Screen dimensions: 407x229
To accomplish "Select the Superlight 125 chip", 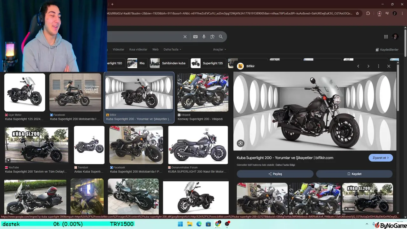I will 208,63.
